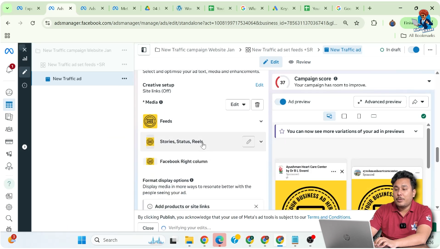This screenshot has width=440, height=249.
Task: Click the search magnifier in the left sidebar
Action: click(x=9, y=218)
